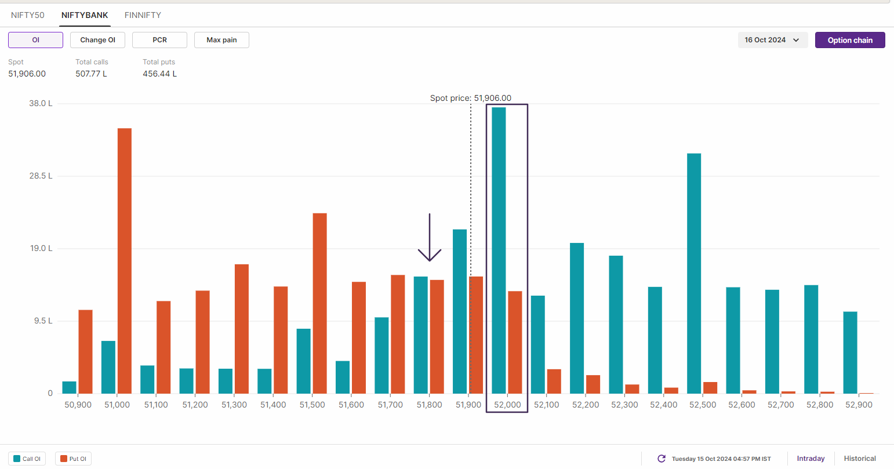Click the 52,300 call OI bar
The image size is (894, 469).
[616, 325]
